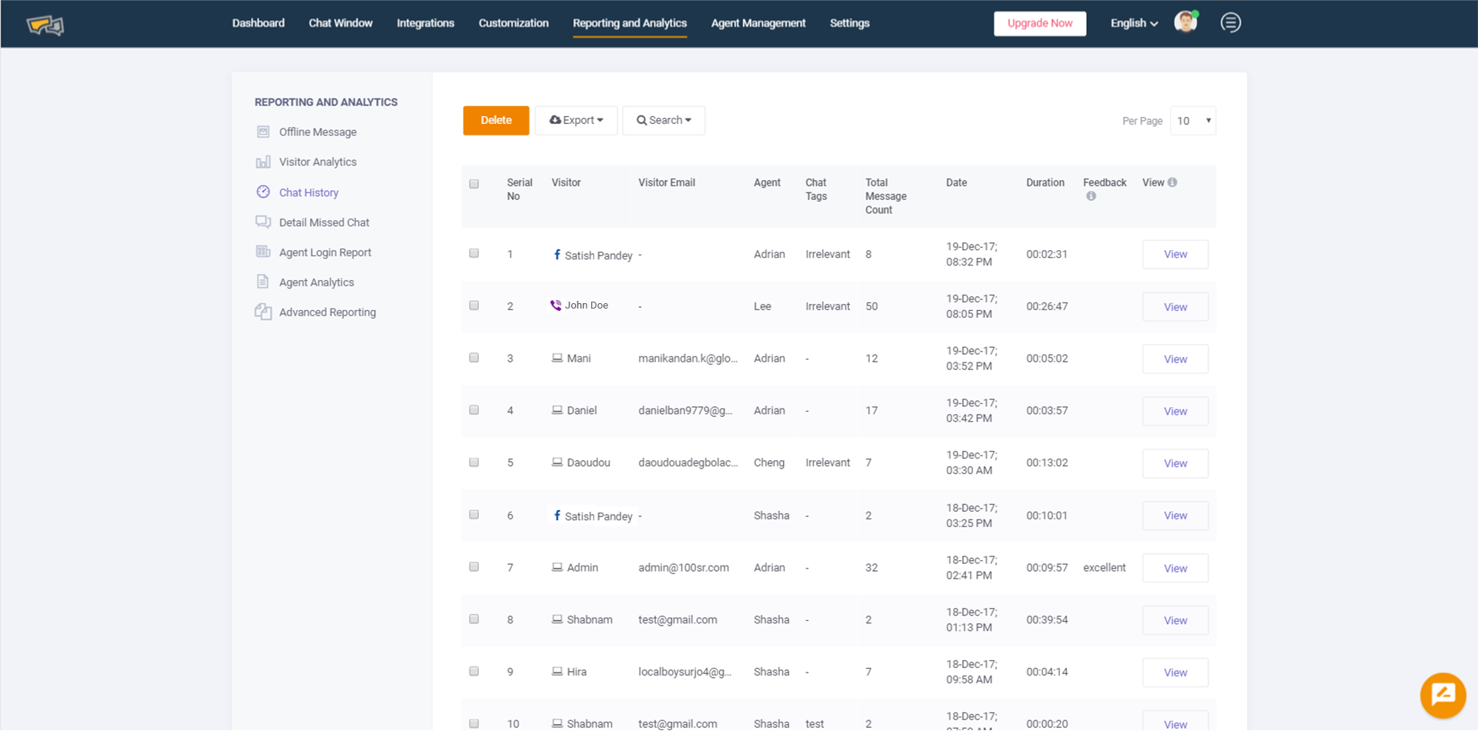Click the app logo in header
This screenshot has width=1478, height=731.
point(45,25)
